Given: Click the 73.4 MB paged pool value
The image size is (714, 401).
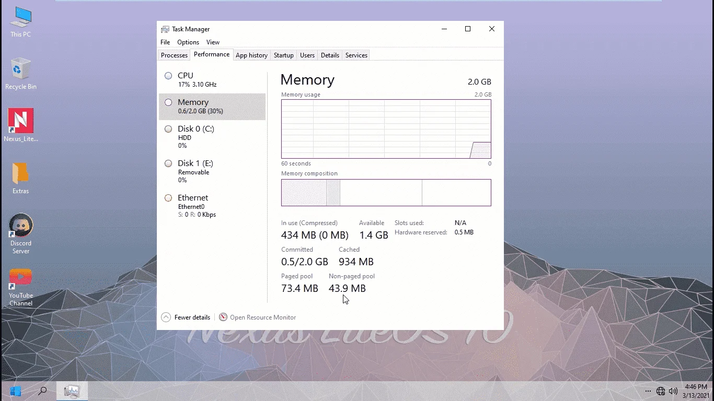Looking at the screenshot, I should pos(300,288).
